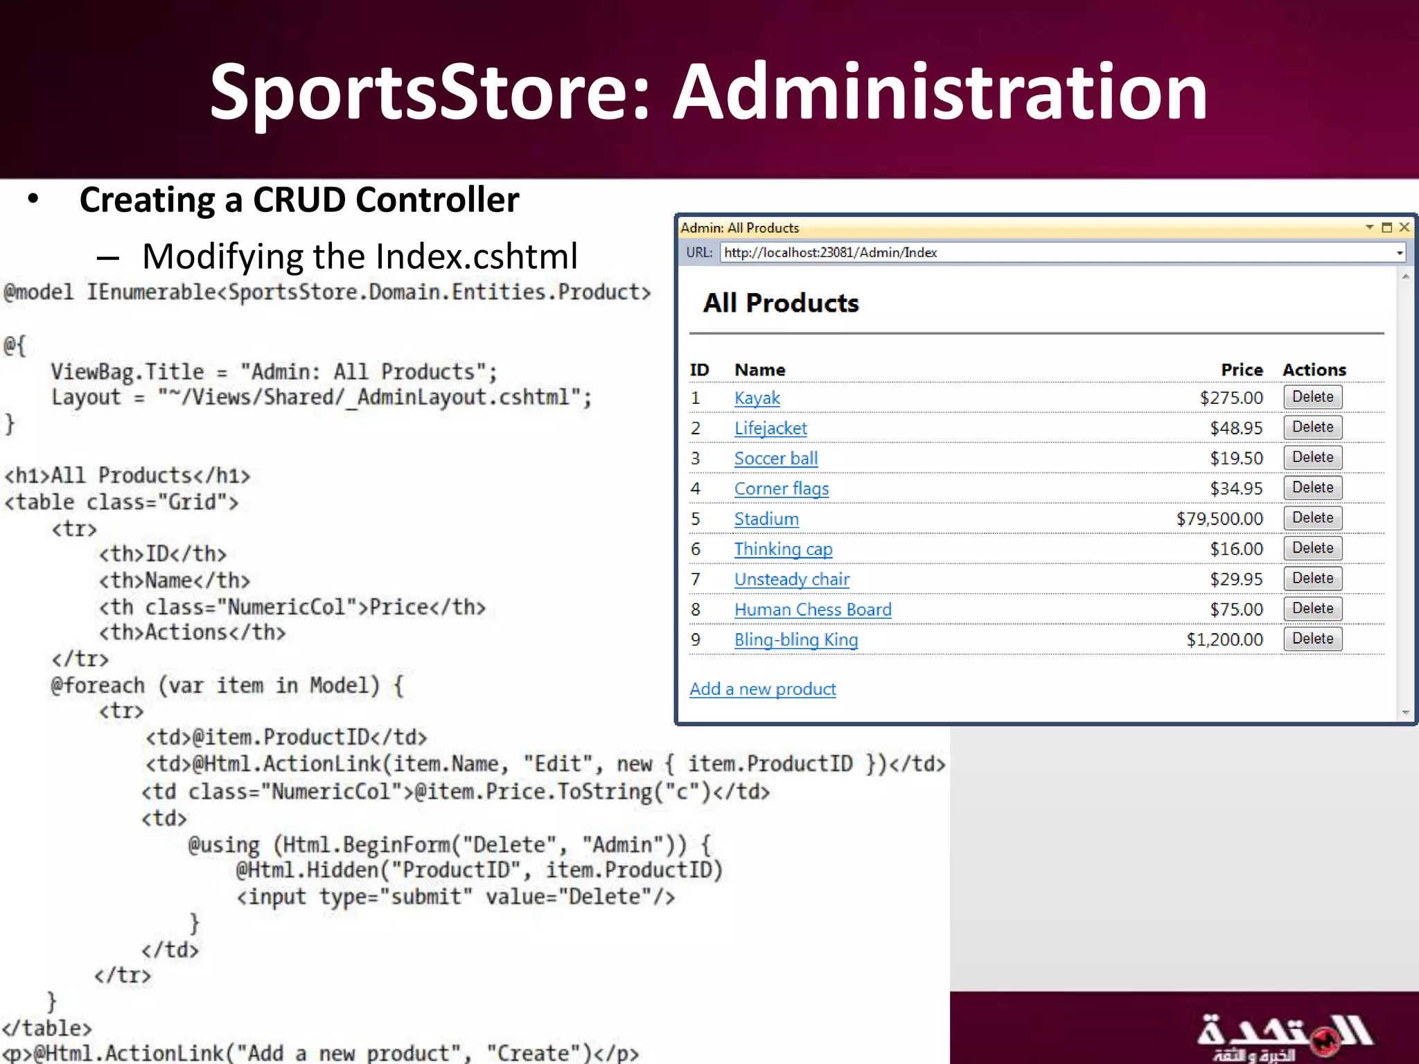
Task: Click the Add a new product link
Action: point(763,689)
